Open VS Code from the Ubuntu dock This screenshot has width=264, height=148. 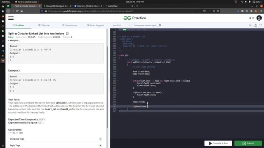click(x=3, y=51)
